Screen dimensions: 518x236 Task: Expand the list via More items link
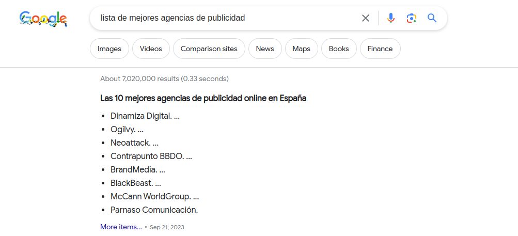(x=121, y=227)
